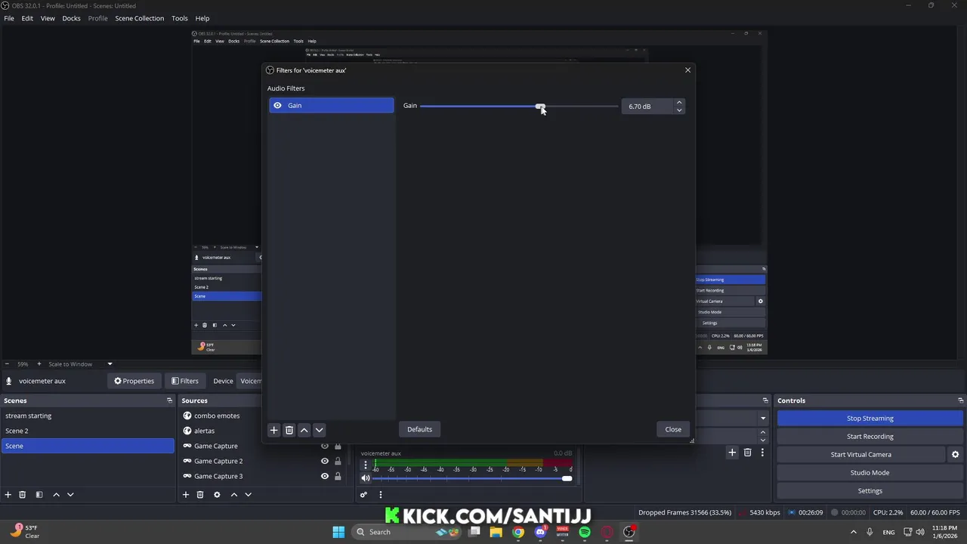Increase gain value with up arrow
The image size is (967, 544).
click(x=679, y=103)
